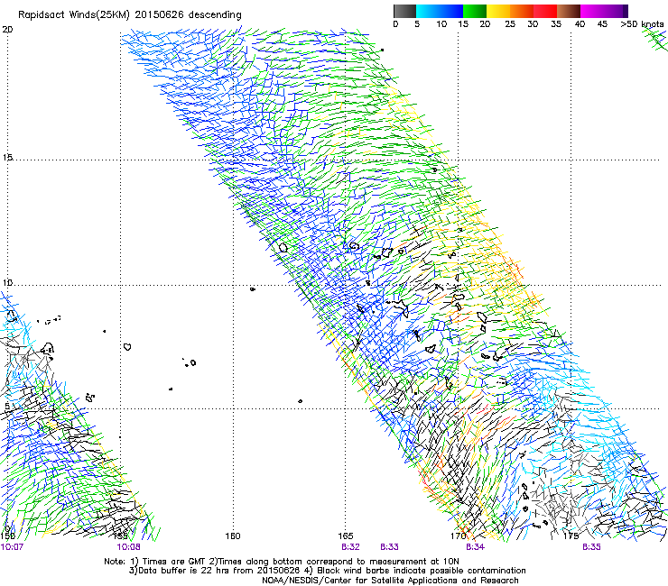The width and height of the screenshot is (668, 586).
Task: Click the '35' label under the color scale
Action: [x=556, y=24]
